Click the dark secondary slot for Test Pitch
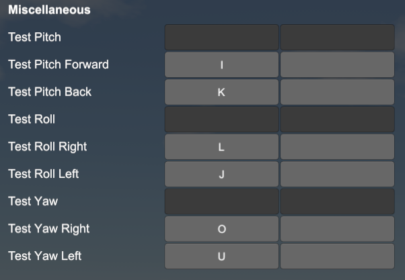The width and height of the screenshot is (405, 280). click(337, 37)
